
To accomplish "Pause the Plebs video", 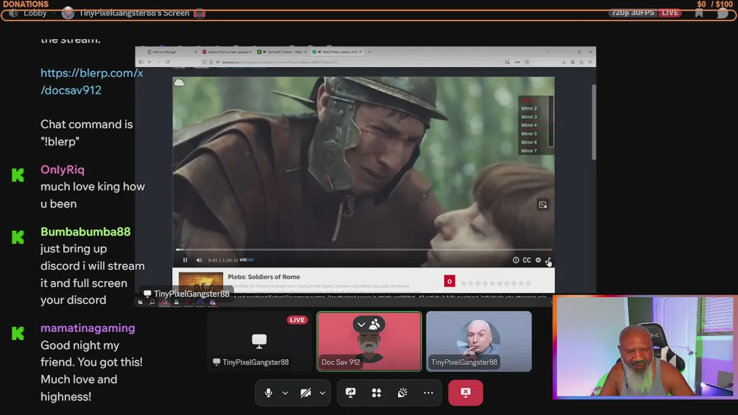I will [x=185, y=260].
